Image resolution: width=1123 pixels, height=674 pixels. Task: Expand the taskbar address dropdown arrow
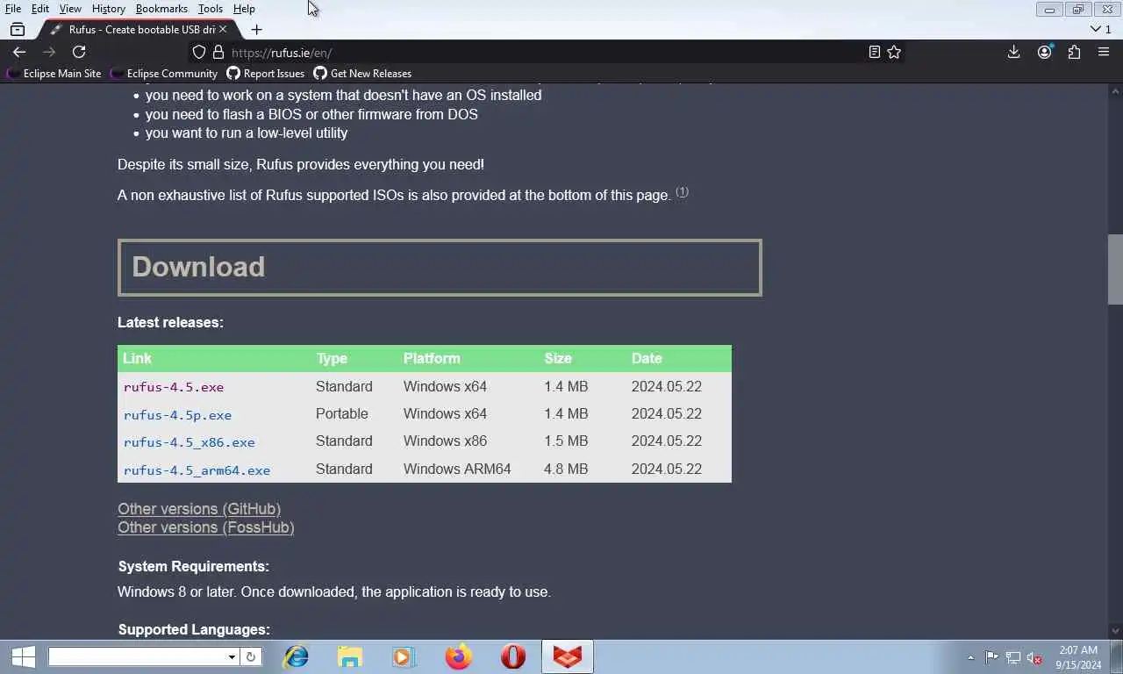(x=232, y=656)
